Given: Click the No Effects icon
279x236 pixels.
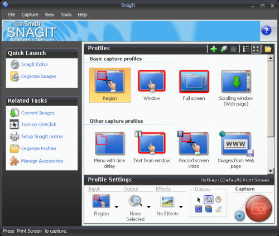Looking at the screenshot, I should coord(167,201).
